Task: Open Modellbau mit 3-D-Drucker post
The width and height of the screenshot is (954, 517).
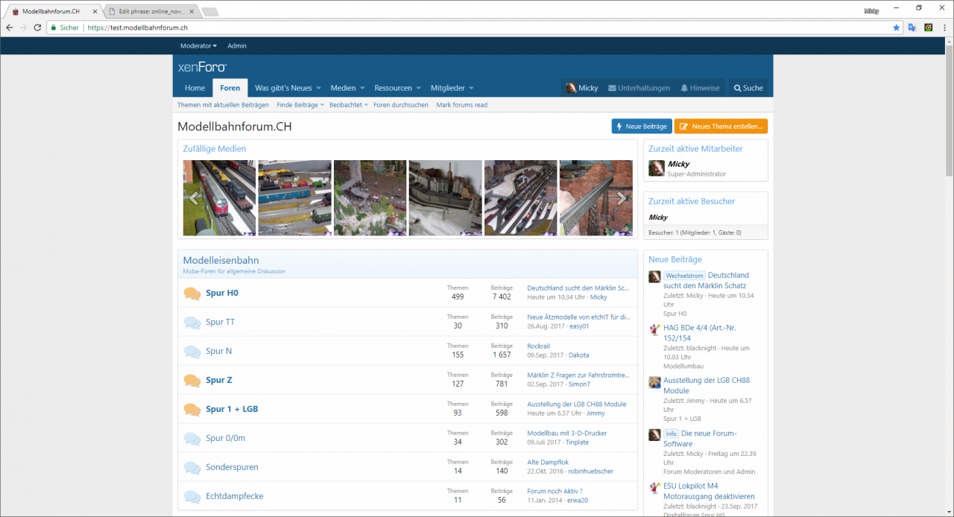Action: [567, 434]
